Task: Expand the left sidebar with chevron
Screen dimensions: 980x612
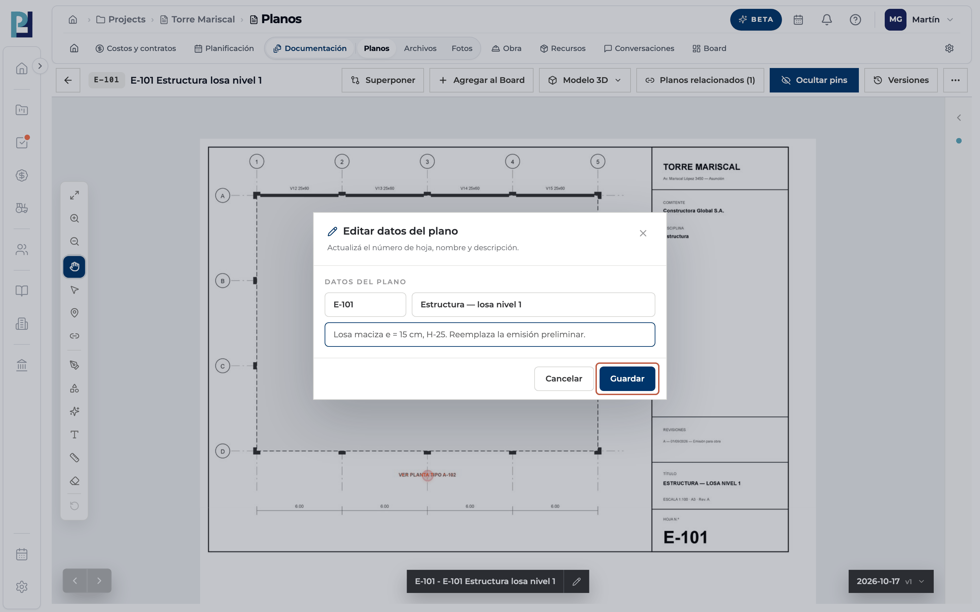Action: click(x=40, y=66)
